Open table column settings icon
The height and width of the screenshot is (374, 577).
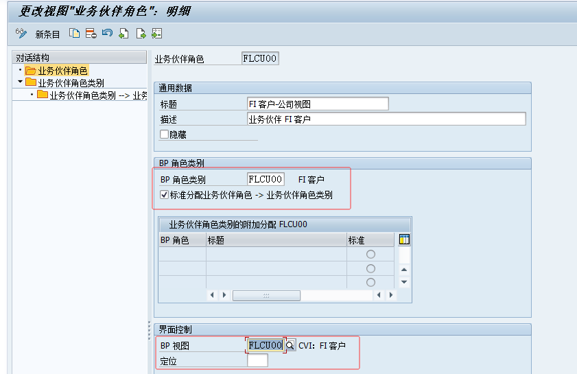coord(404,239)
